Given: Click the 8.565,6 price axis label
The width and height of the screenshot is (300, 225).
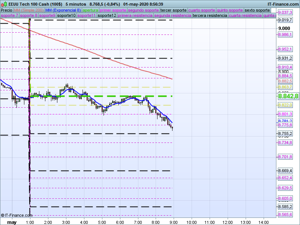Looking at the screenshot, I should coord(285,214).
